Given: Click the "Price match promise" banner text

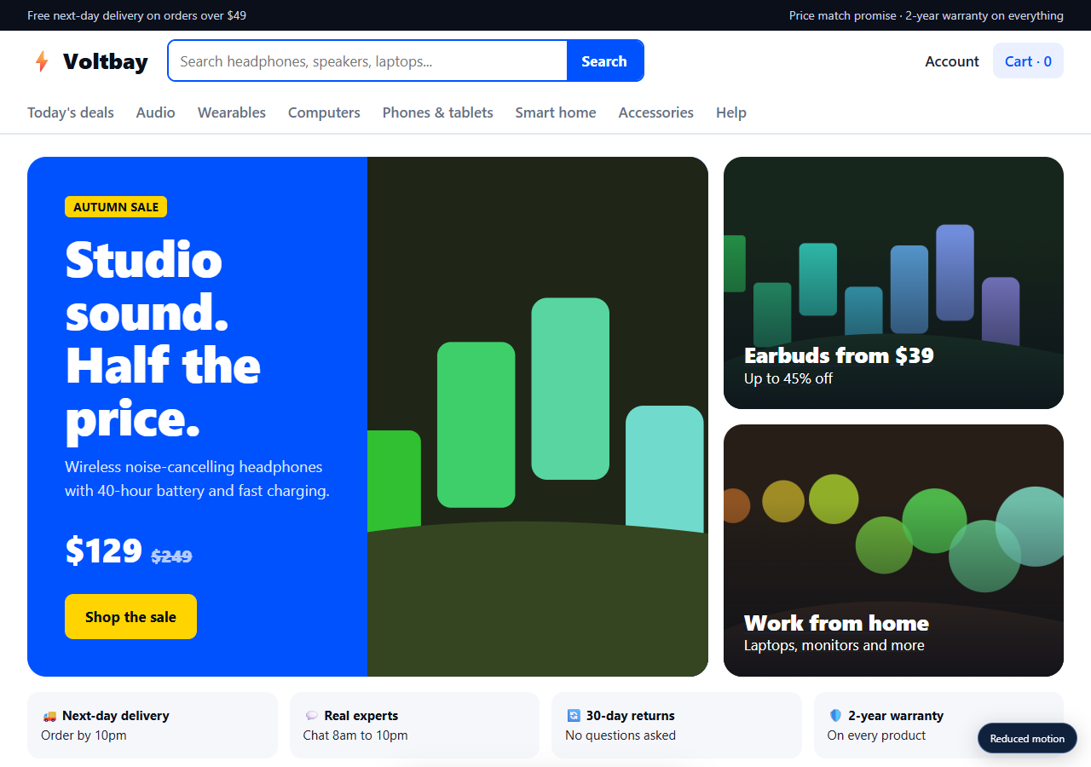Looking at the screenshot, I should pos(843,15).
